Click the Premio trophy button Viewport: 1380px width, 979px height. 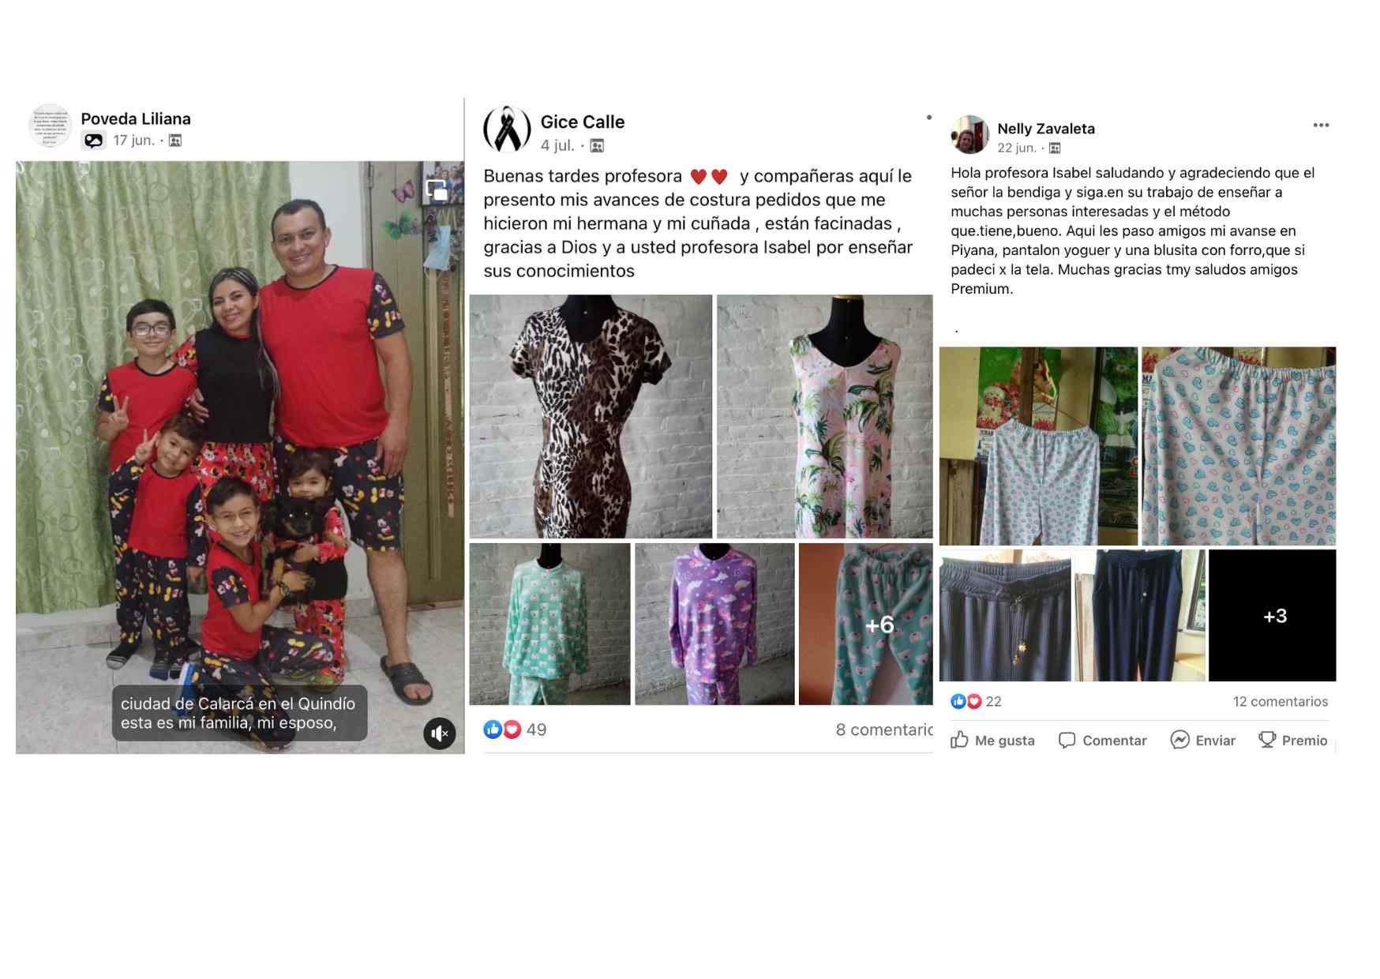[x=1292, y=740]
